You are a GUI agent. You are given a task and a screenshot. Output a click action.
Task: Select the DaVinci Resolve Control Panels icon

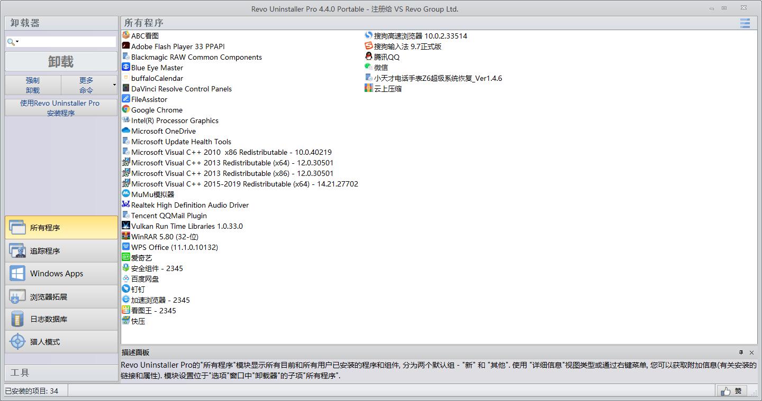tap(126, 88)
